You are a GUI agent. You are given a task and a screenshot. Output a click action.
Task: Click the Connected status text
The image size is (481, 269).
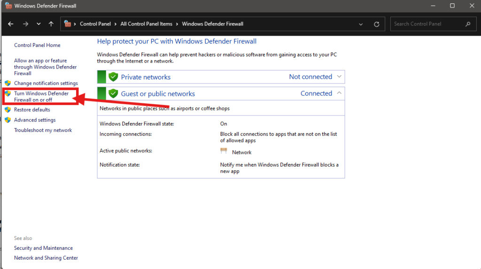(x=316, y=93)
